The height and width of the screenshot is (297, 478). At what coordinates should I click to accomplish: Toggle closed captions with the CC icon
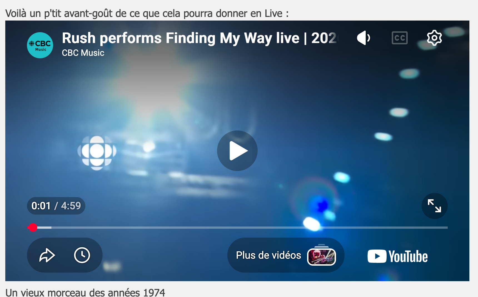[x=400, y=38]
